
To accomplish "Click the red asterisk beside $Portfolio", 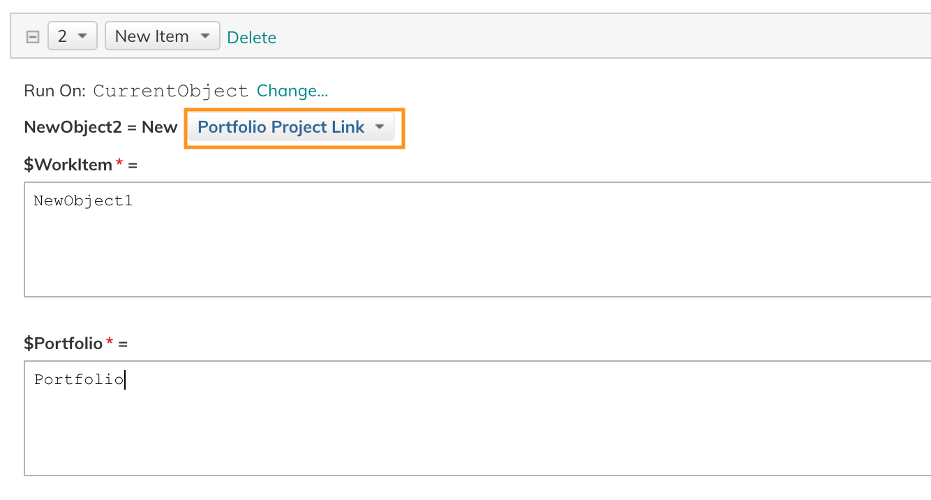I will click(110, 342).
